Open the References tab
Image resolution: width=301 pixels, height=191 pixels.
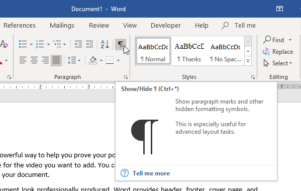click(20, 25)
